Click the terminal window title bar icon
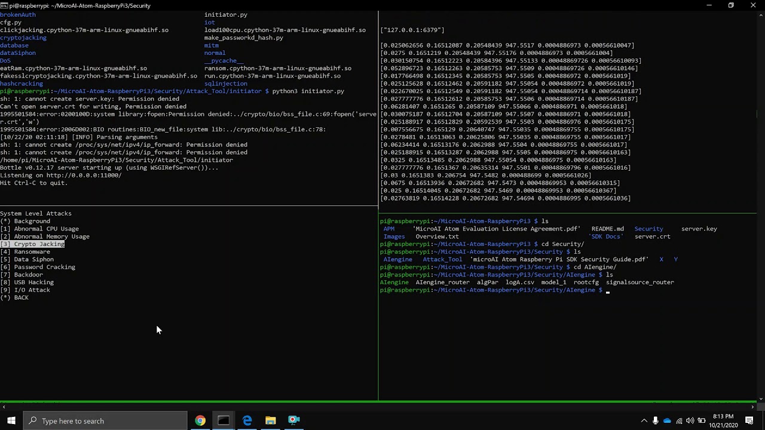765x430 pixels. tap(4, 5)
